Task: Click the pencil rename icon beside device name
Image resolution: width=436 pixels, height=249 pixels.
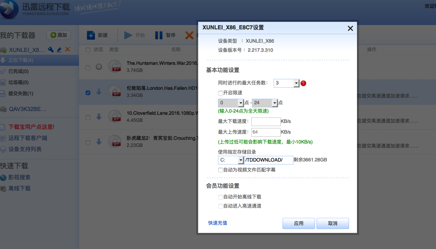Action: 59,50
